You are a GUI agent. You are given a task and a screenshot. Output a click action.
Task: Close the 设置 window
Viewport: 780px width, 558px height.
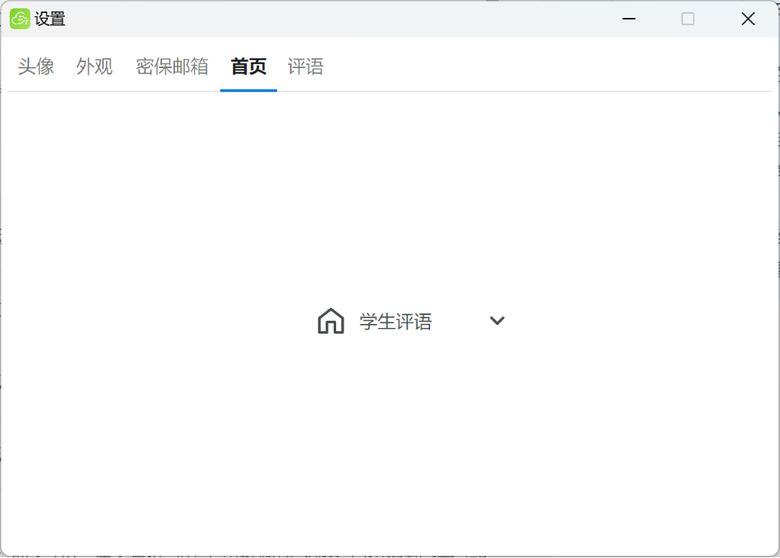coord(748,19)
